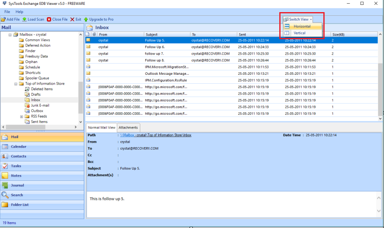The width and height of the screenshot is (384, 228).
Task: Click icon of IPM.Microsoft.MigrationSt... row
Action: click(88, 67)
